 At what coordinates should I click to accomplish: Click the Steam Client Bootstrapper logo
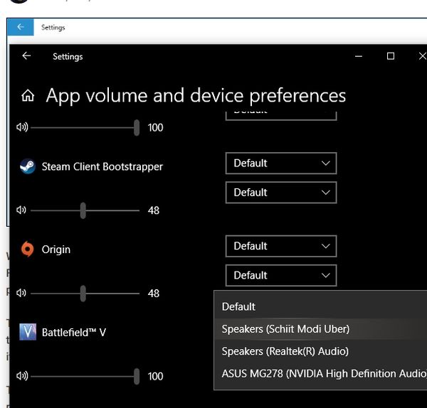click(28, 166)
